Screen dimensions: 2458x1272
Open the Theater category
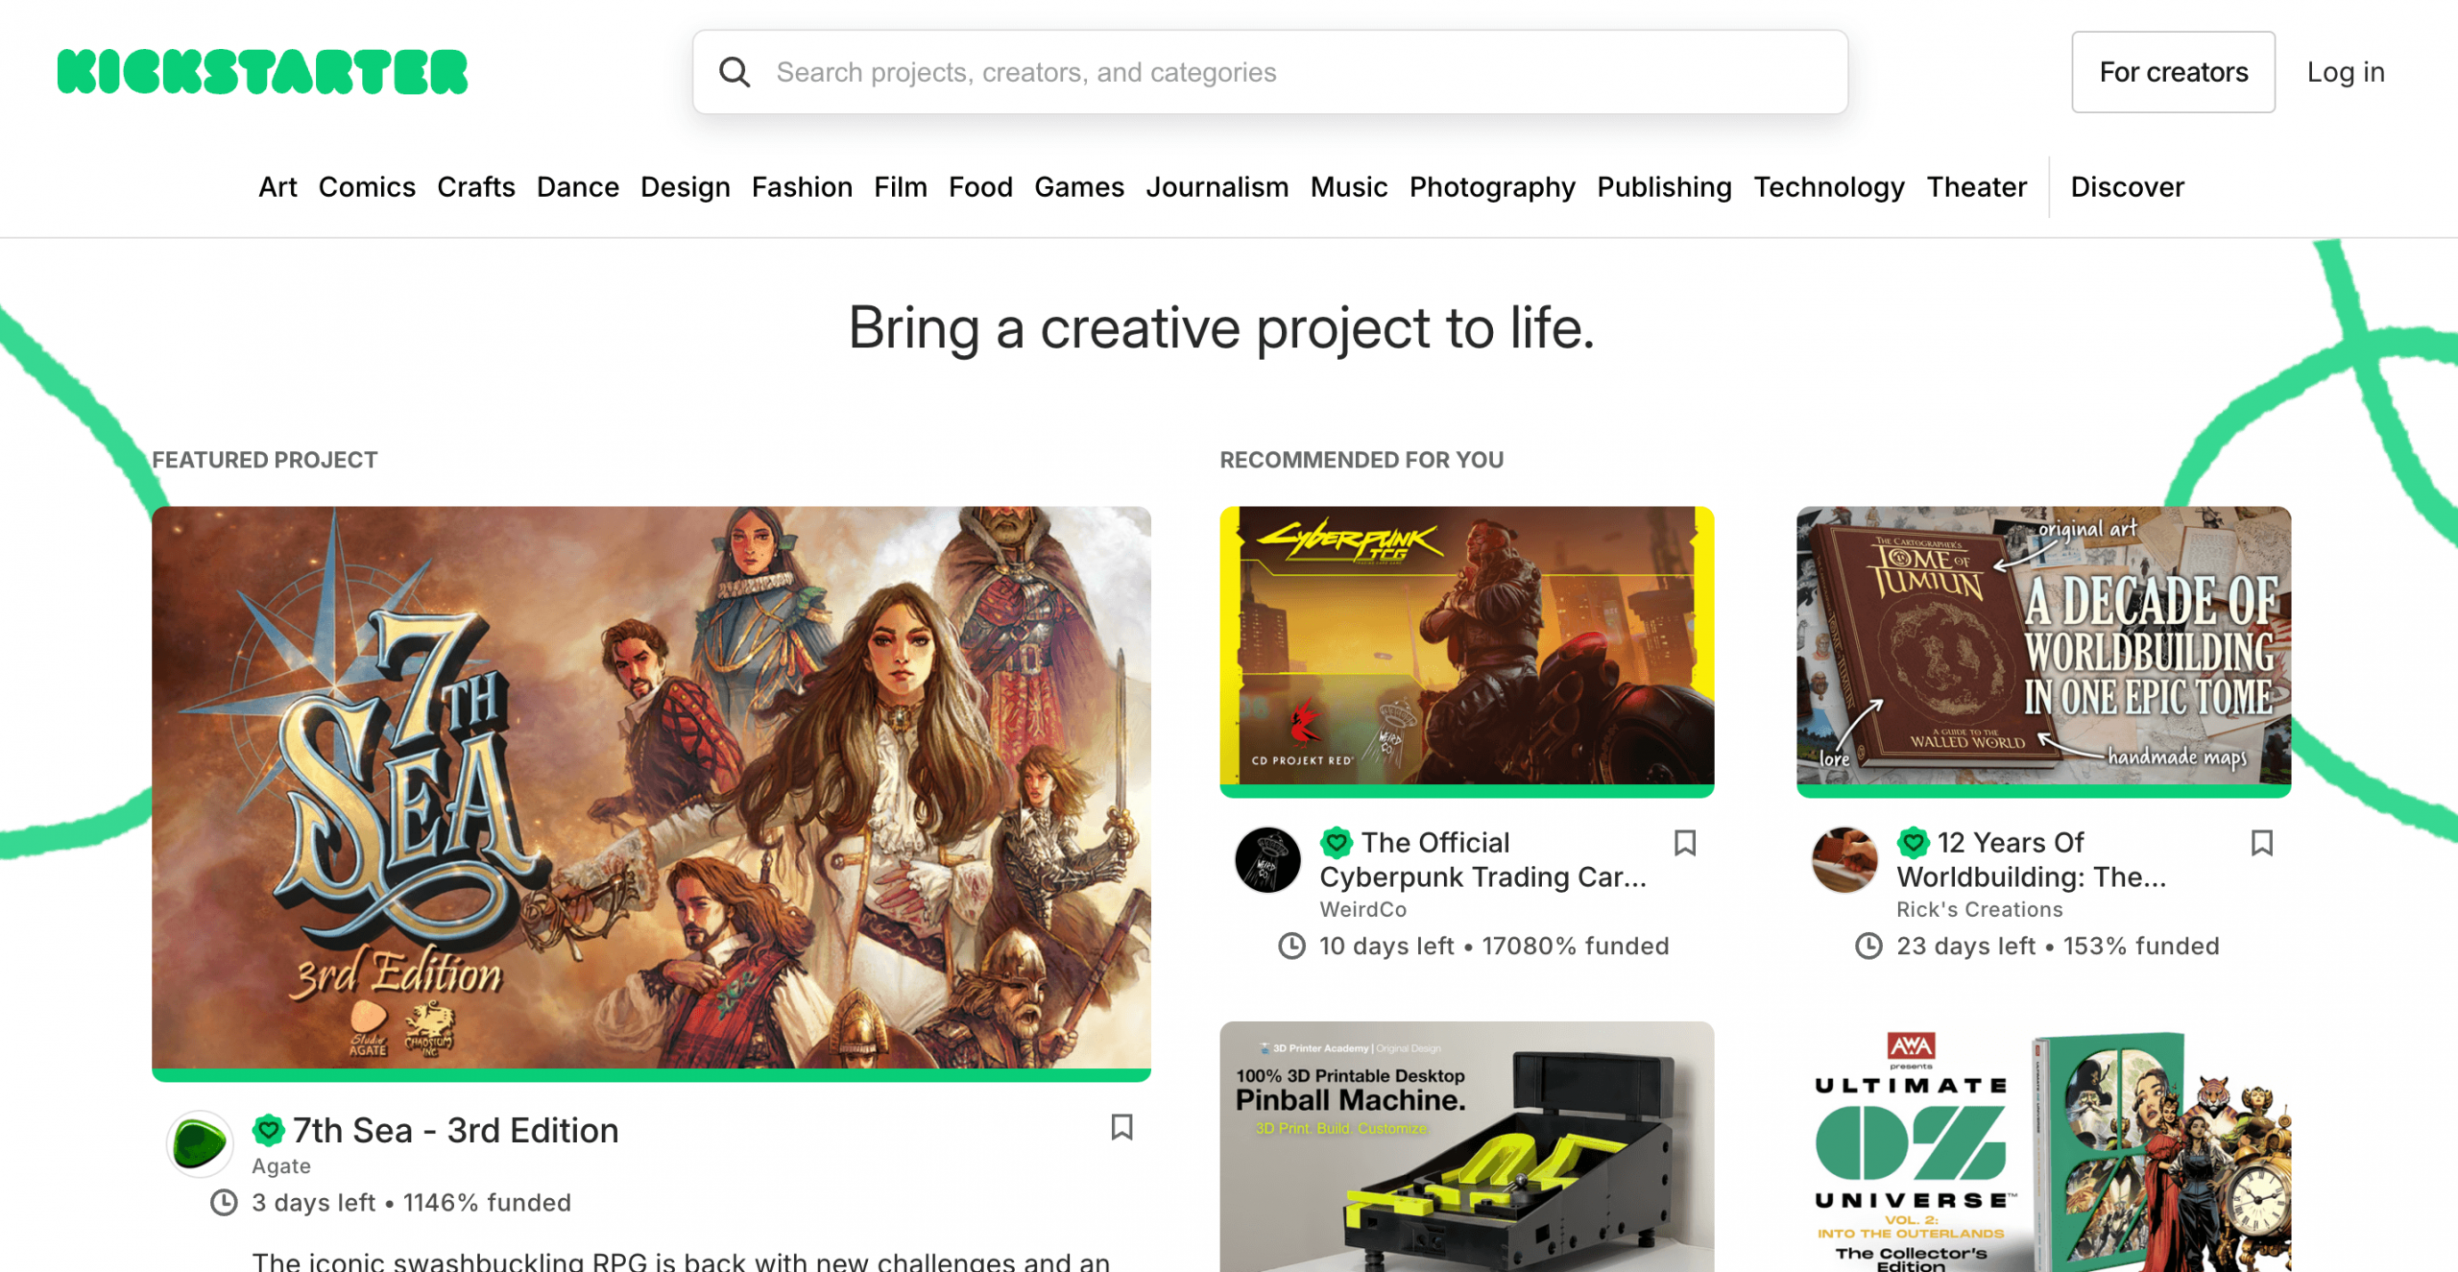(1977, 187)
